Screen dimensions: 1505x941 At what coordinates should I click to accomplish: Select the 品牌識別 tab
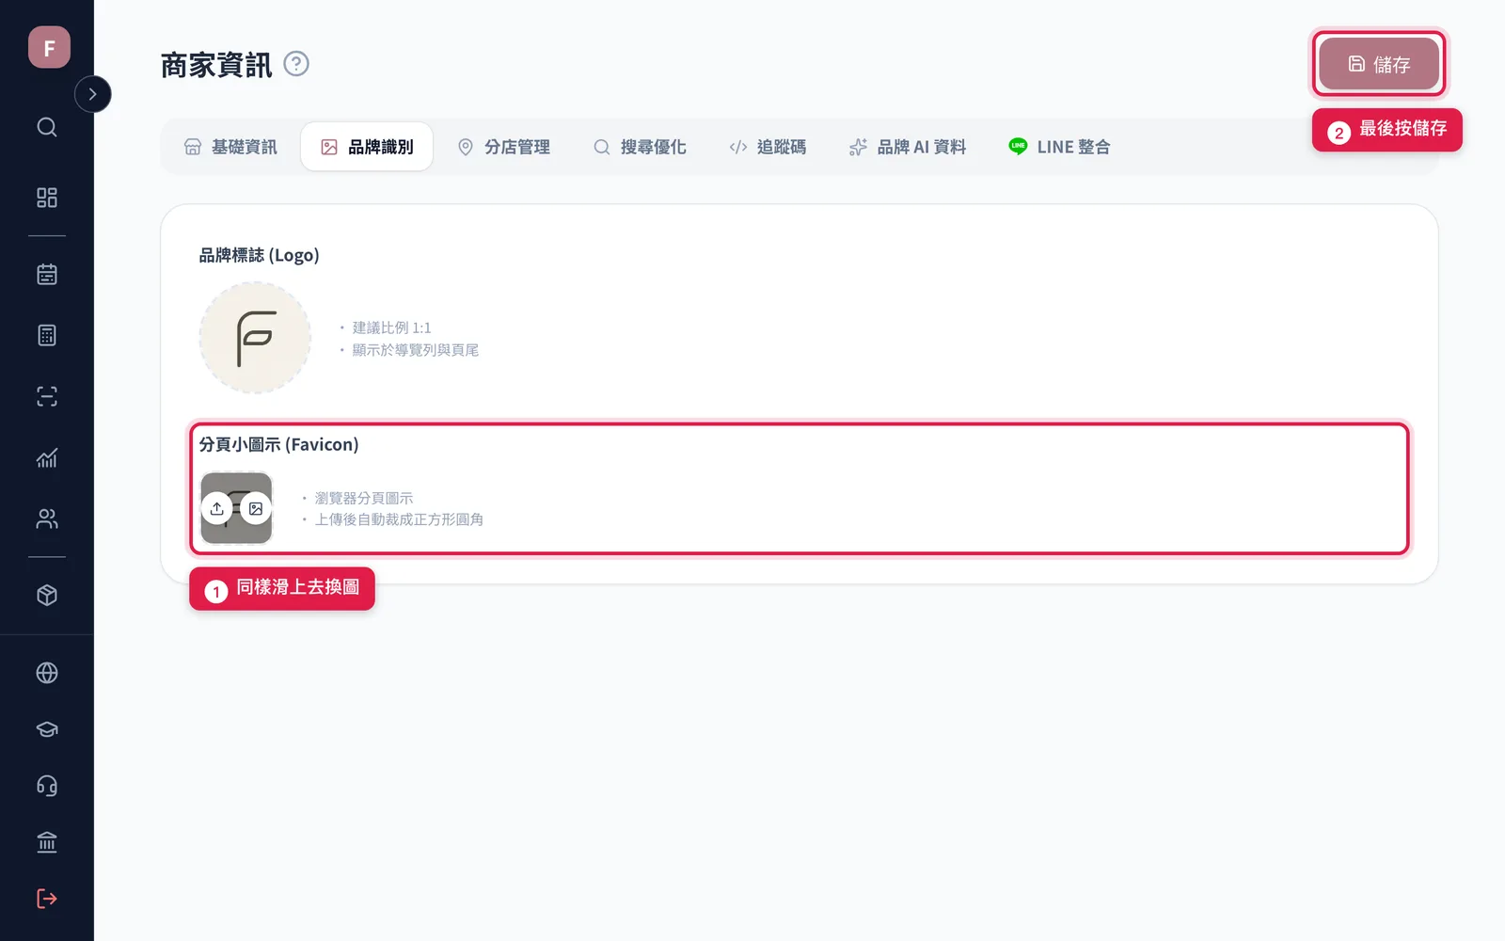[x=367, y=147]
